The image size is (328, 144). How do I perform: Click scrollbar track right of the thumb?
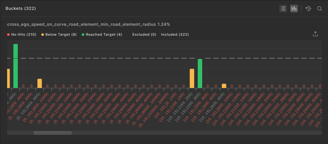click(x=192, y=133)
